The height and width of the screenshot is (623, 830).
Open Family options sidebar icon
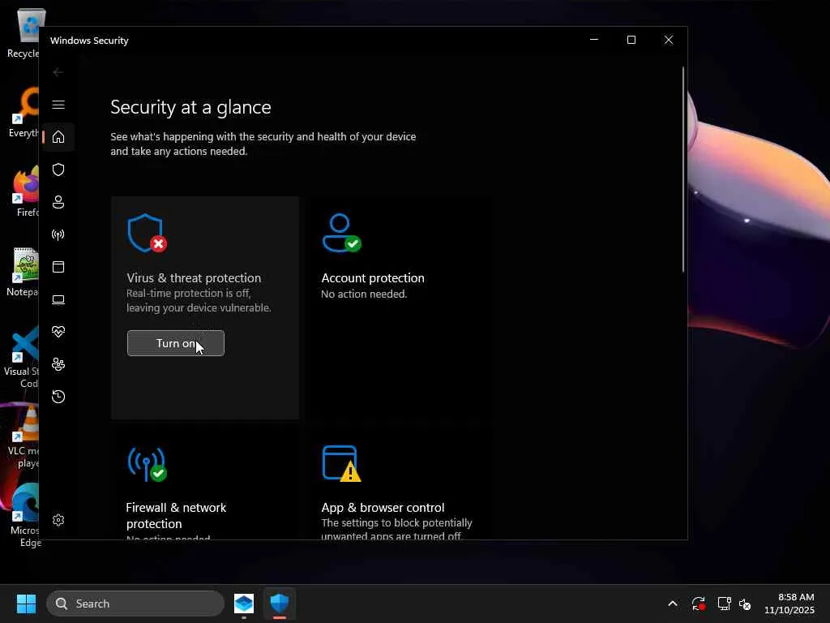pyautogui.click(x=58, y=364)
